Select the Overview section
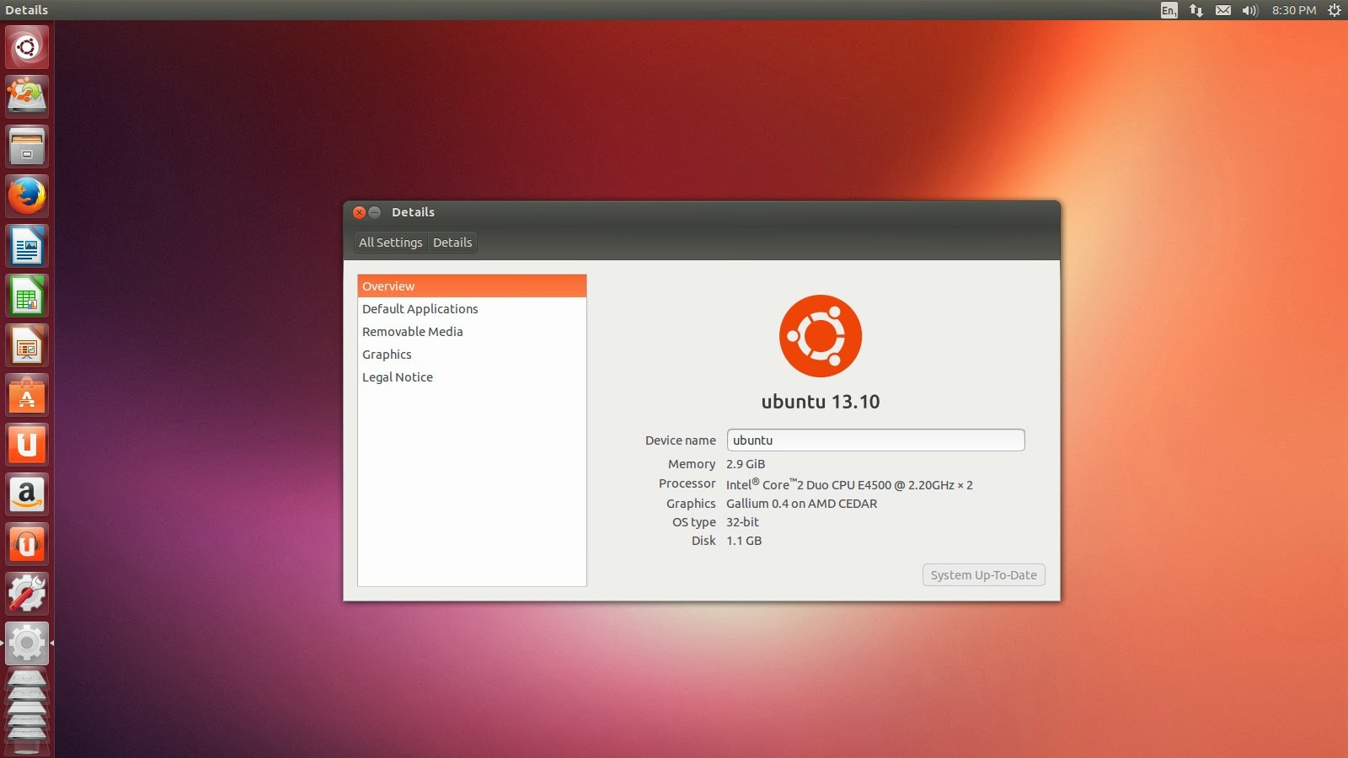1348x758 pixels. point(472,286)
